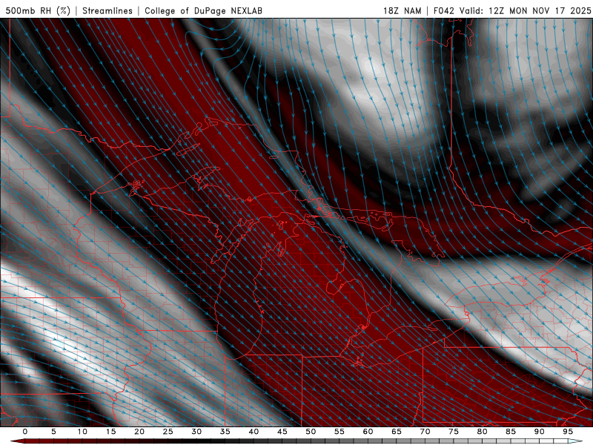593x445 pixels.
Task: Click the '90' colorbar tick label
Action: 539,432
